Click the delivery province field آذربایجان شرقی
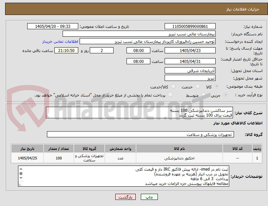This screenshot has width=268, height=206. pos(190,70)
